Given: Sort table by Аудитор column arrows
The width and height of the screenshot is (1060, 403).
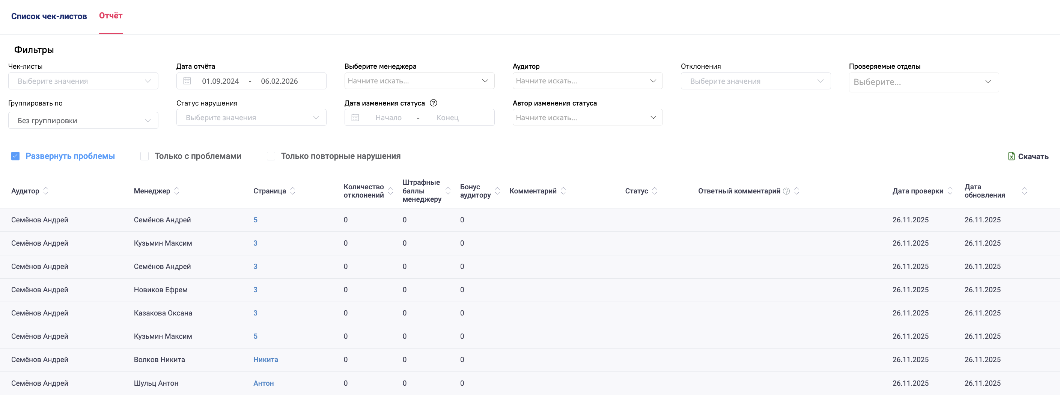Looking at the screenshot, I should [46, 191].
